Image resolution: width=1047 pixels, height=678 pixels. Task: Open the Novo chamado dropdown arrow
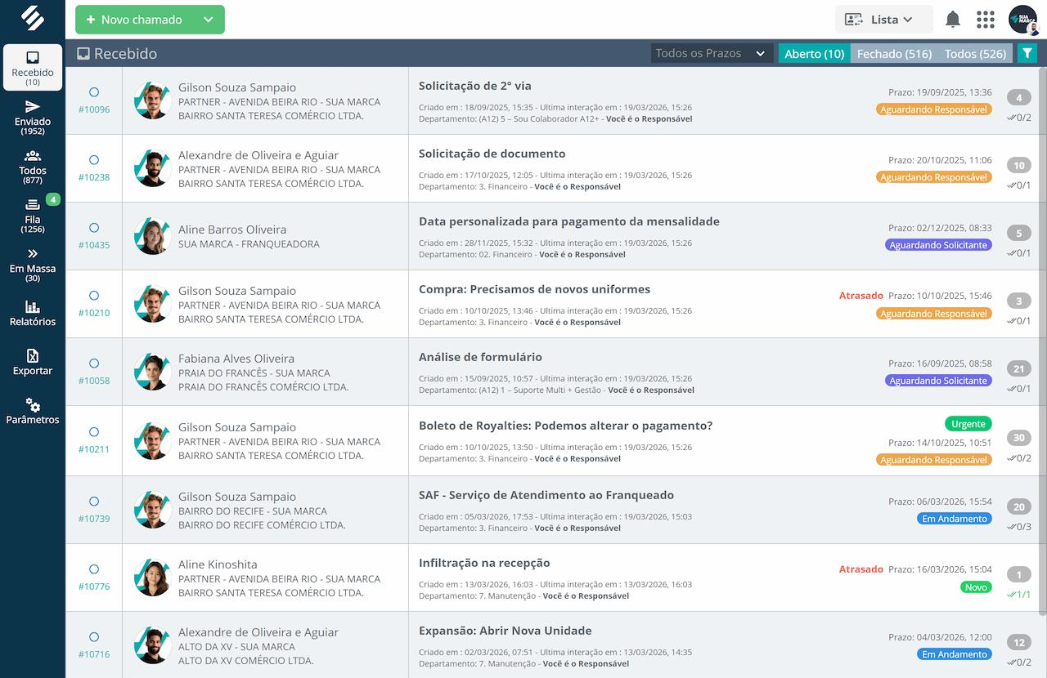pos(209,19)
